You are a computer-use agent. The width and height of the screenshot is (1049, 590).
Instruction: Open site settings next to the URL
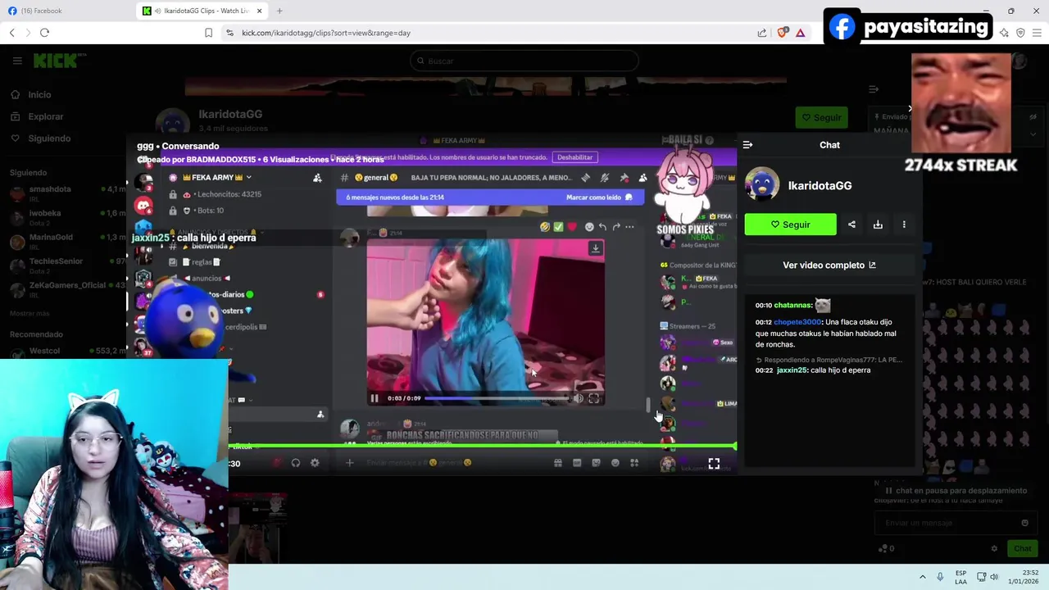pos(229,33)
